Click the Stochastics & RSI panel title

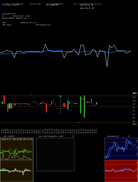click(118, 136)
